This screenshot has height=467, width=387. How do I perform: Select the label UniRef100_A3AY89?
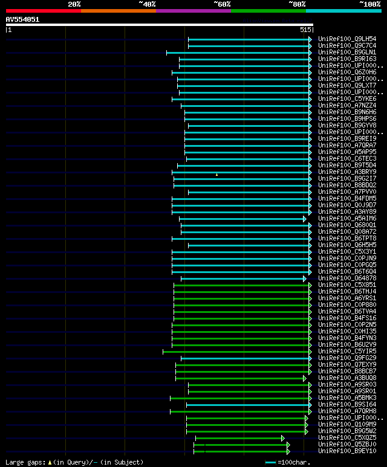(347, 212)
